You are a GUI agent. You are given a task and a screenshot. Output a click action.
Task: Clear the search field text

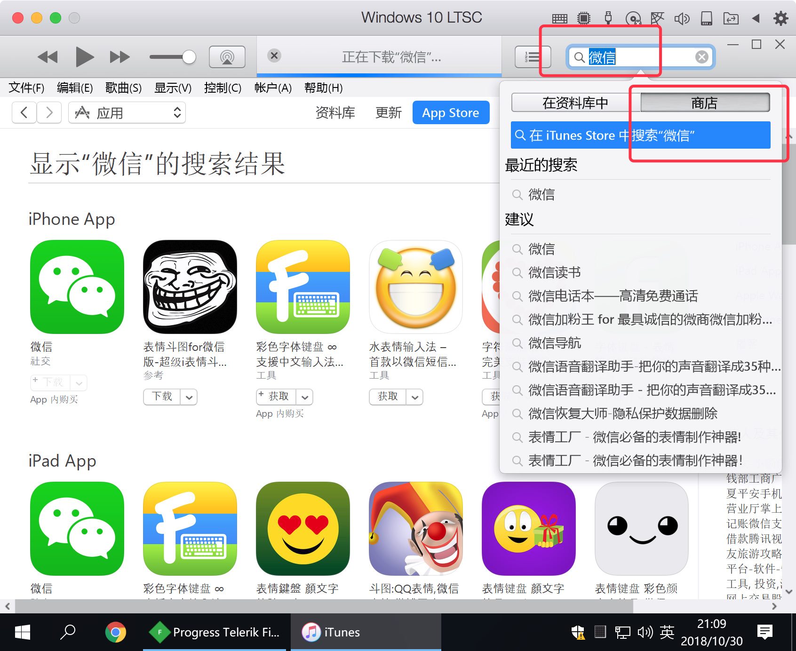click(x=701, y=57)
